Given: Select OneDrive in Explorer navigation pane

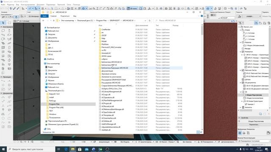Looking at the screenshot, I should 50,59.
